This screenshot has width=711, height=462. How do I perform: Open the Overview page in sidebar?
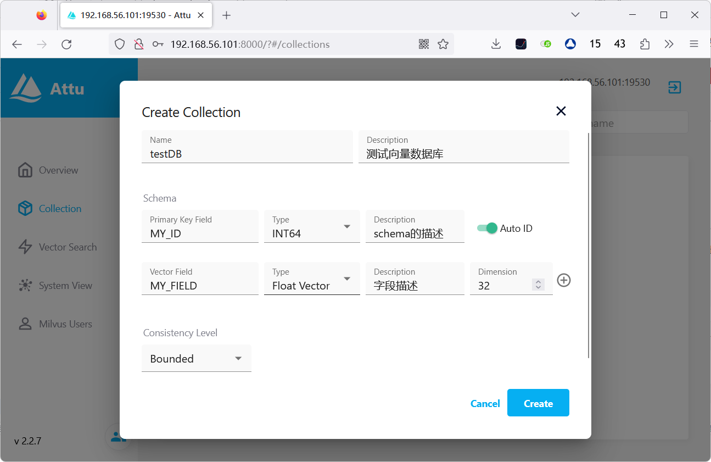(x=59, y=170)
